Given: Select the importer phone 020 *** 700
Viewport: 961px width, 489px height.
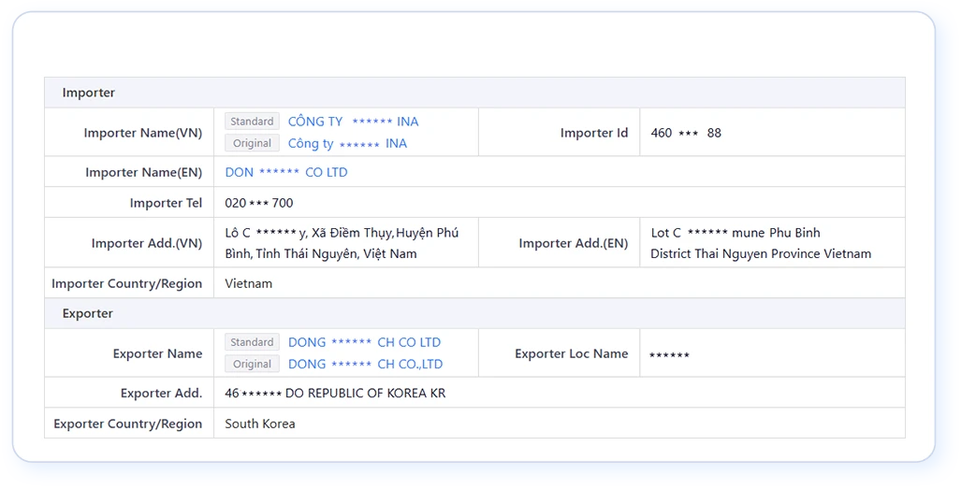Looking at the screenshot, I should coord(258,203).
